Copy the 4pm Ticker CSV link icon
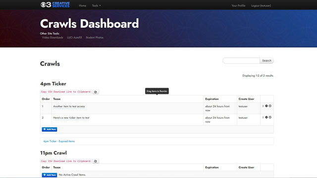317x178 pixels. coord(96,92)
